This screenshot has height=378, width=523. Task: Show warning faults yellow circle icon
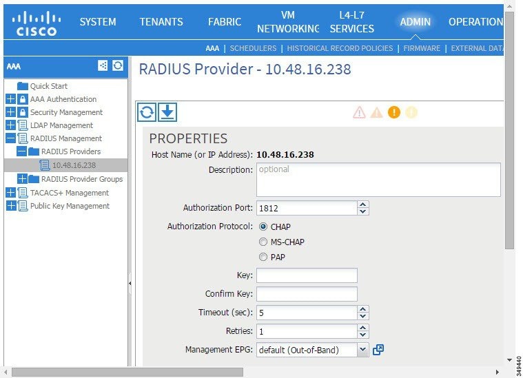pos(411,112)
